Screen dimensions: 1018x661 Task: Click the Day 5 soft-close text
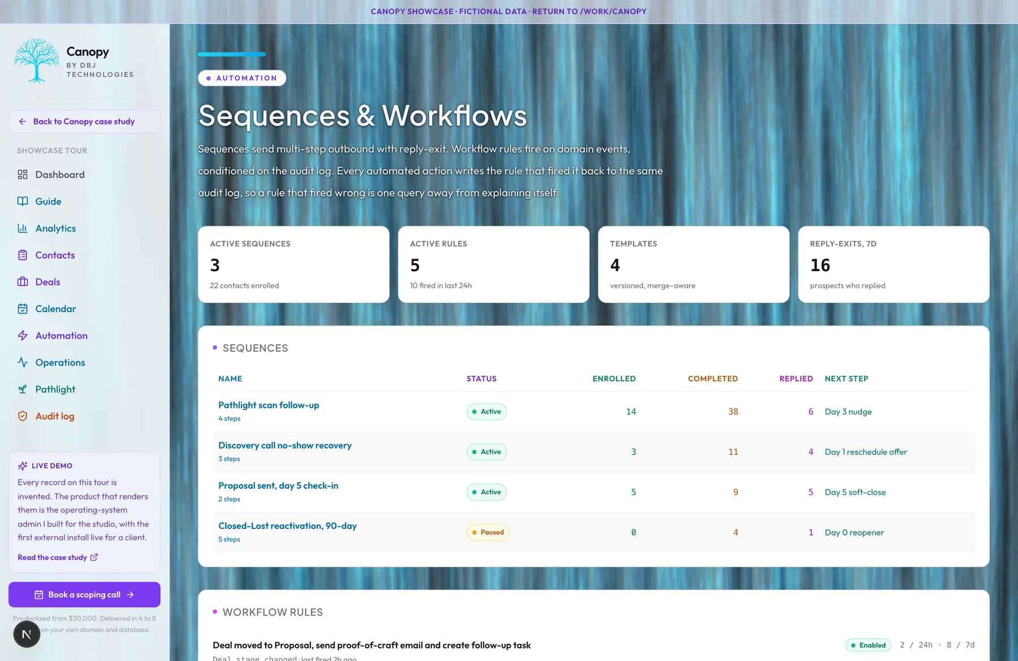(855, 492)
